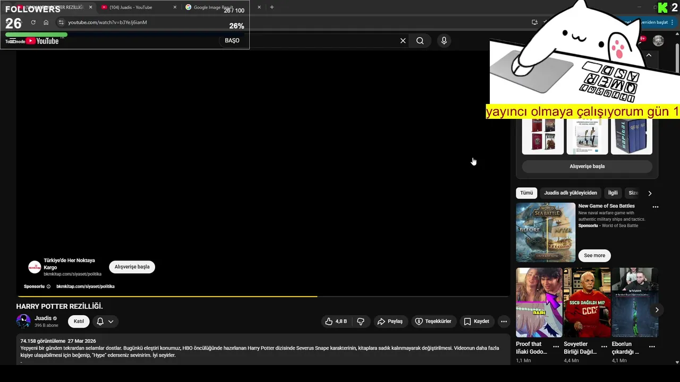Screen dimensions: 680x382
Task: Click the YouTube logo
Action: click(42, 41)
